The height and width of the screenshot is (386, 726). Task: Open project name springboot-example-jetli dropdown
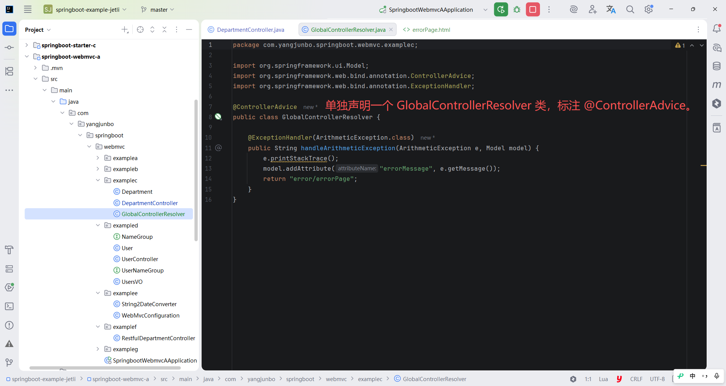click(85, 9)
